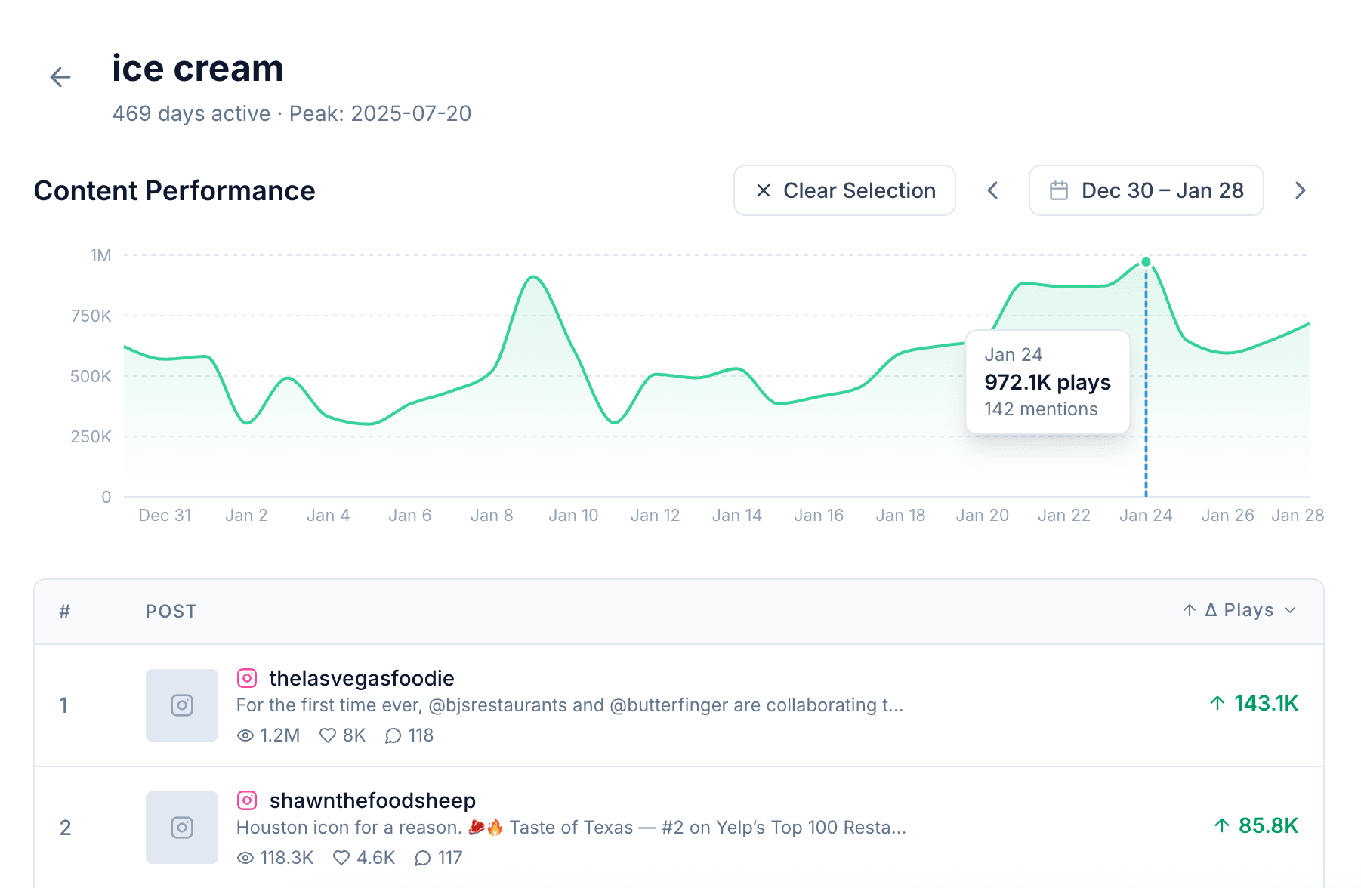Viewport: 1361px width, 888px height.
Task: Click the heart icon showing 4.6K likes
Action: tap(341, 858)
